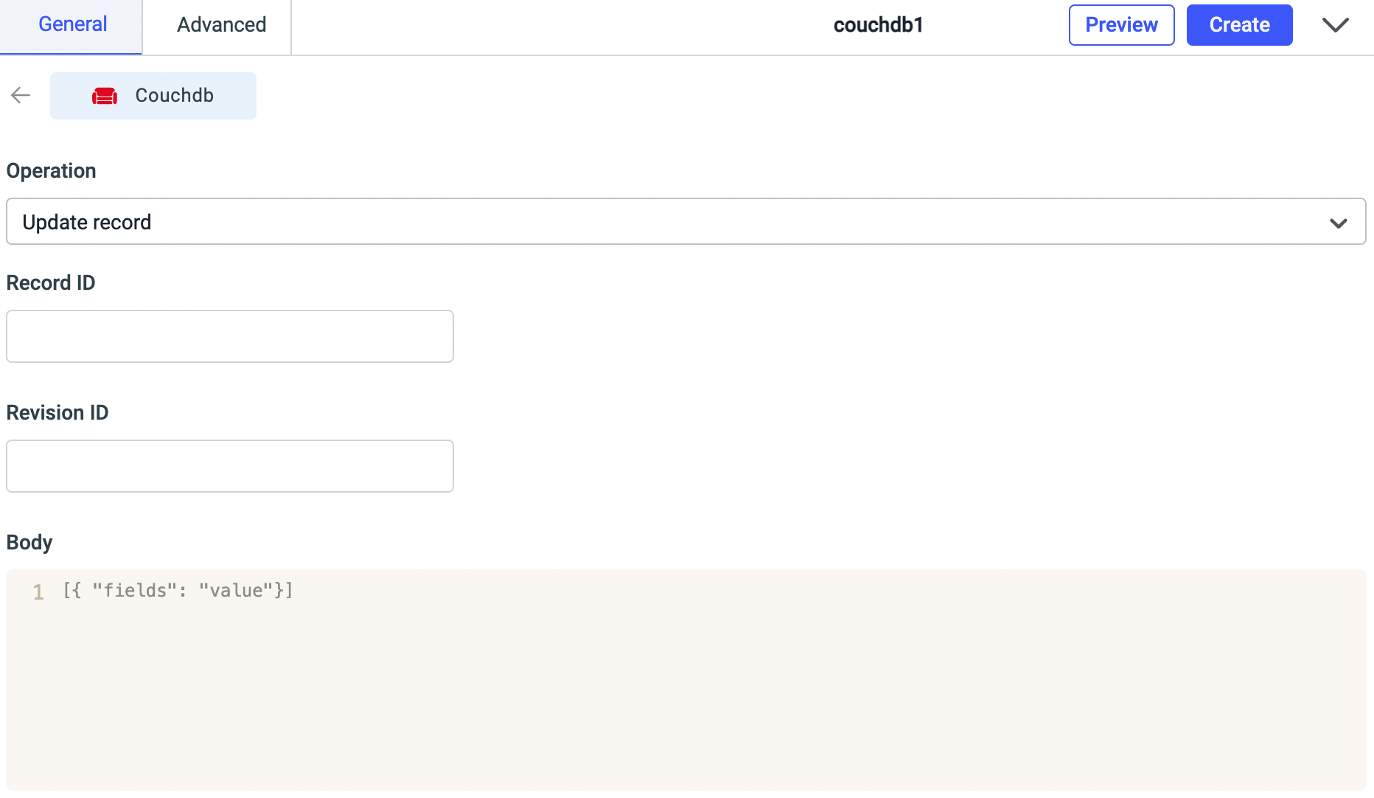Expand the chevron next to Create
Screen dimensions: 1374x798
tap(1335, 25)
